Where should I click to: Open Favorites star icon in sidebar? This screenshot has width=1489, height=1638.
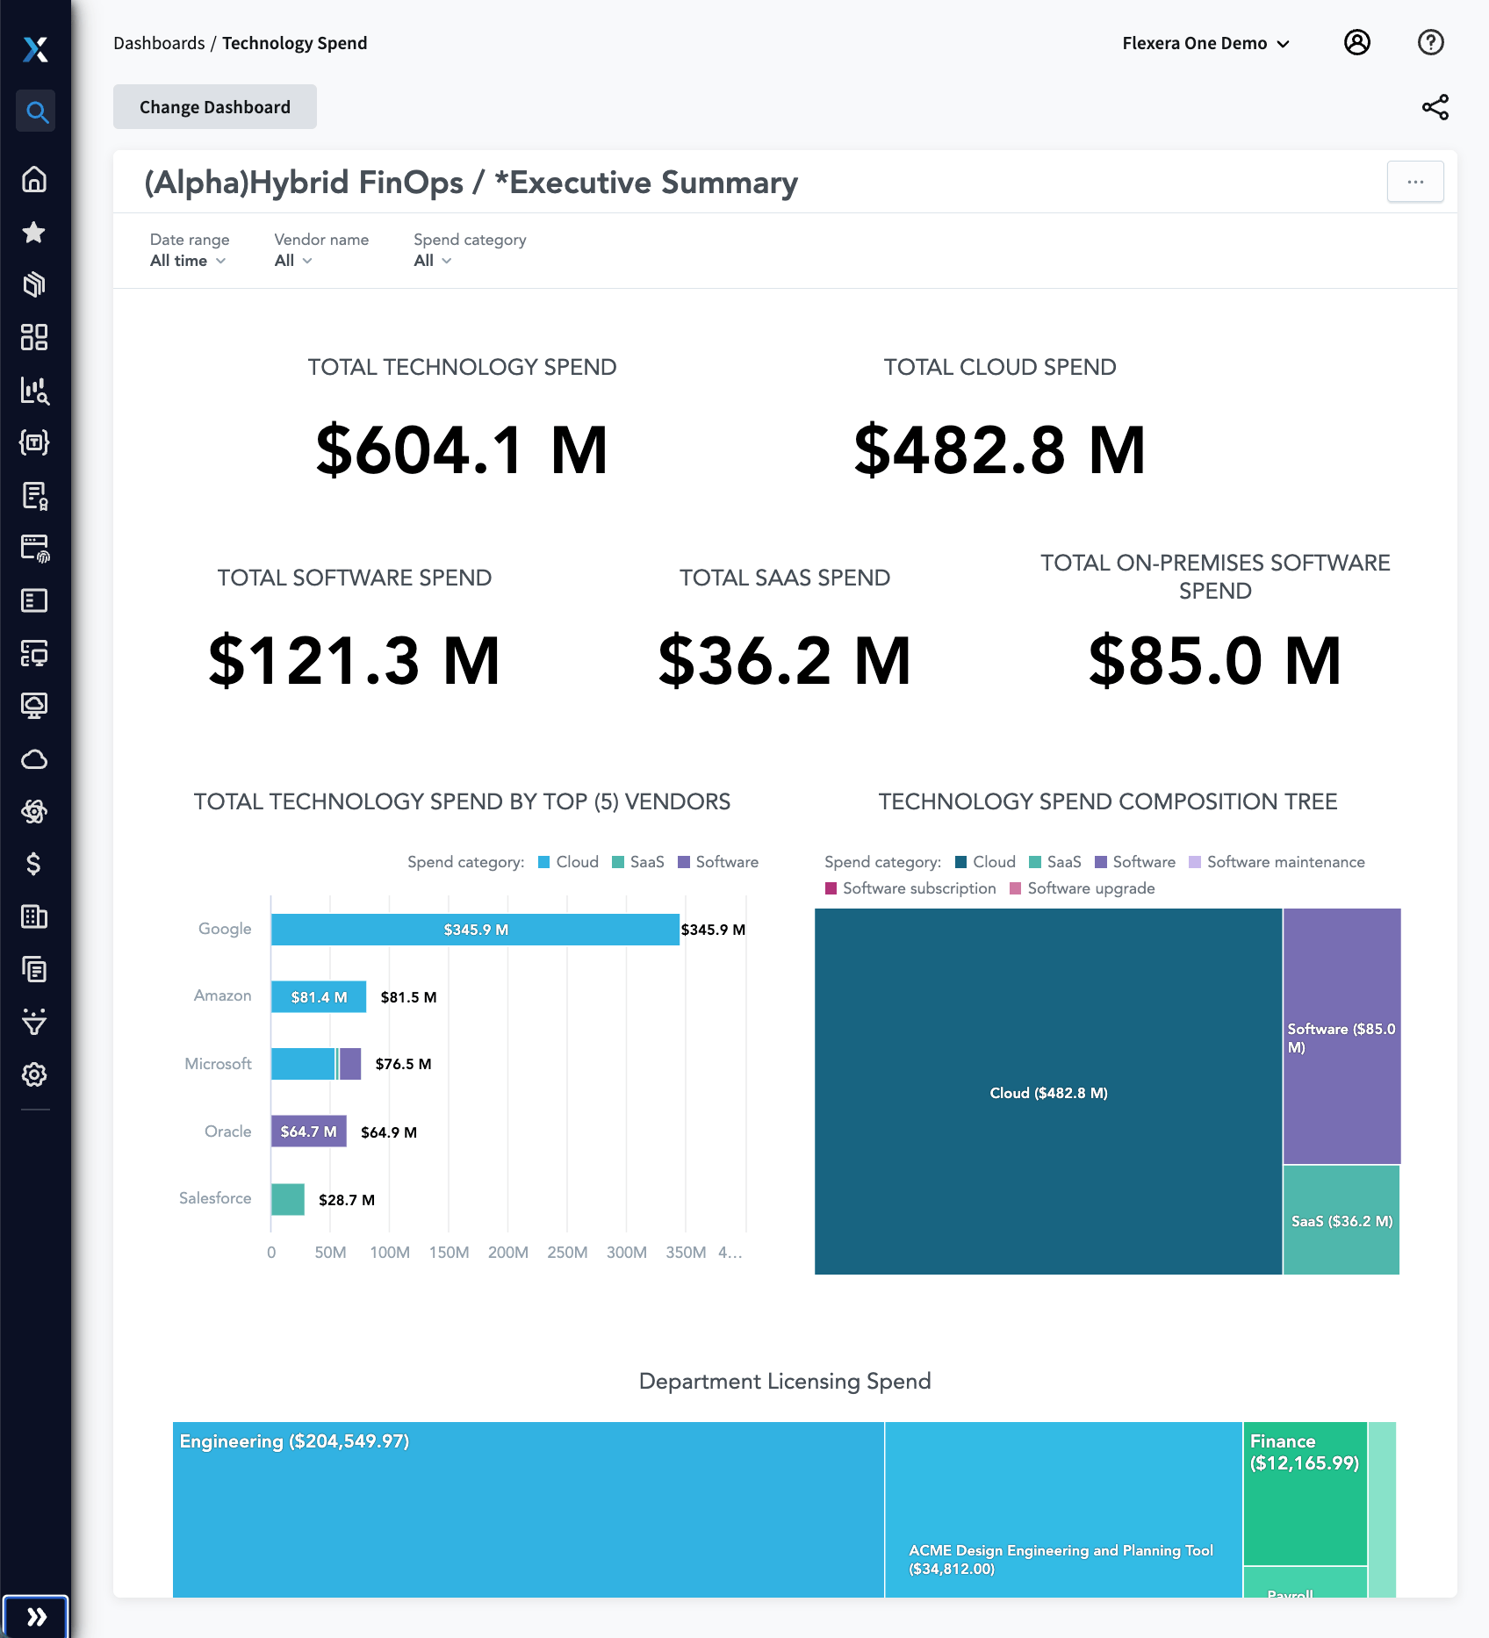point(34,233)
